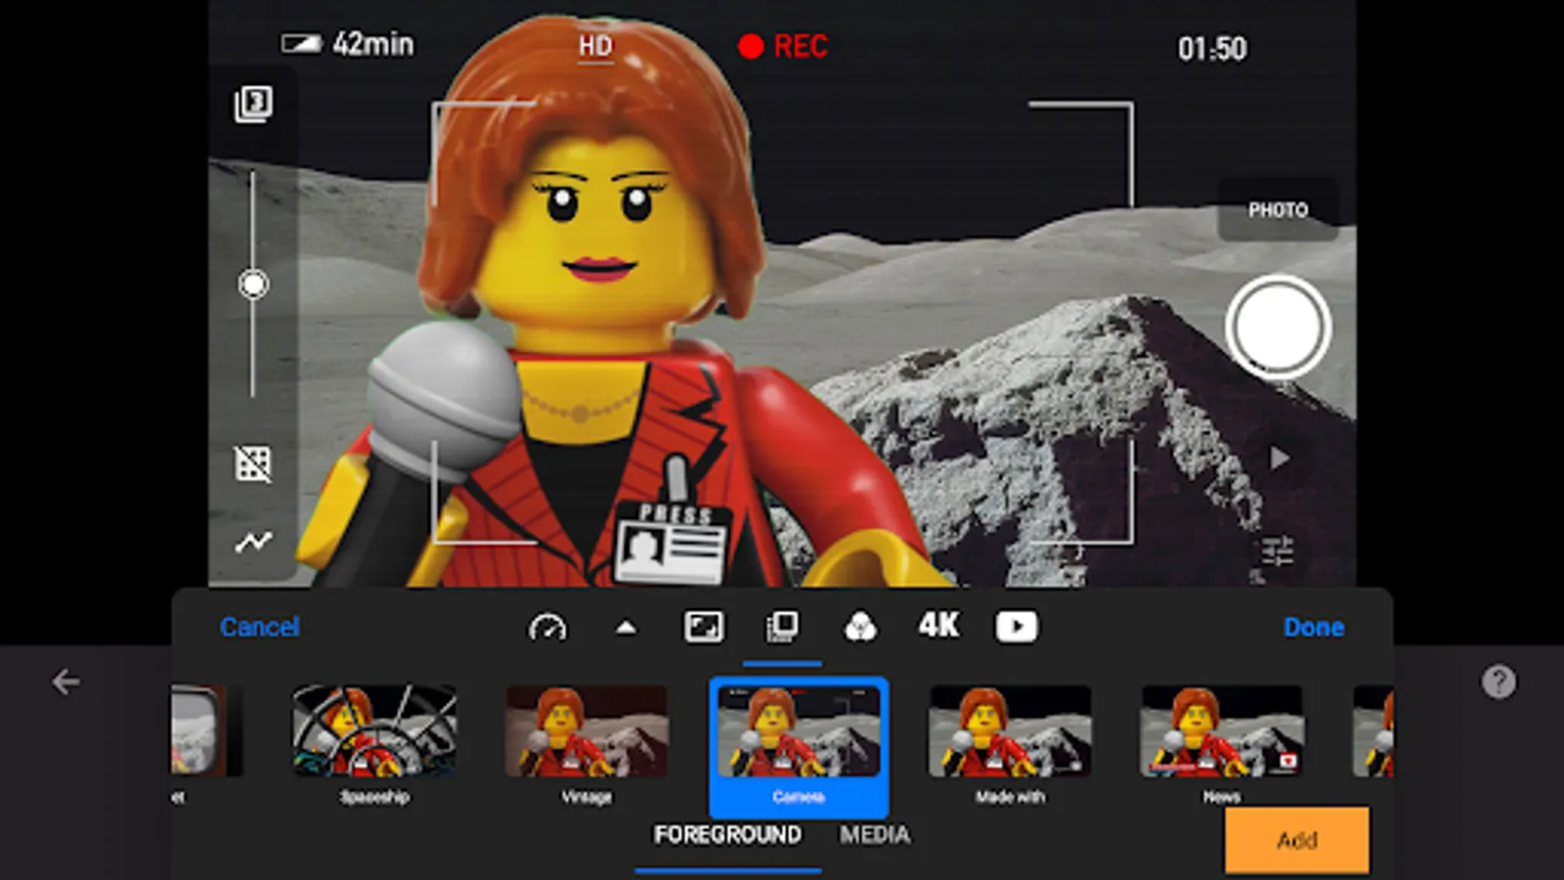Collapse the panel with the up arrow
Screen dimensions: 1564x880
click(626, 627)
